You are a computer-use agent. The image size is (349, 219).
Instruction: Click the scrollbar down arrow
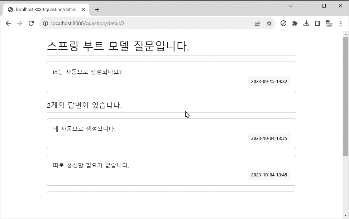tap(345, 215)
